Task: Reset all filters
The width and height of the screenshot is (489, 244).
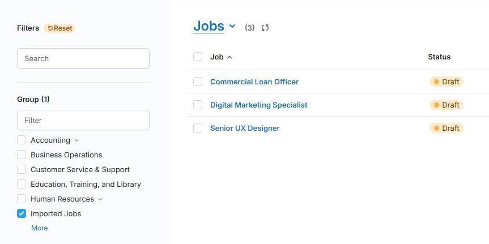Action: click(59, 28)
